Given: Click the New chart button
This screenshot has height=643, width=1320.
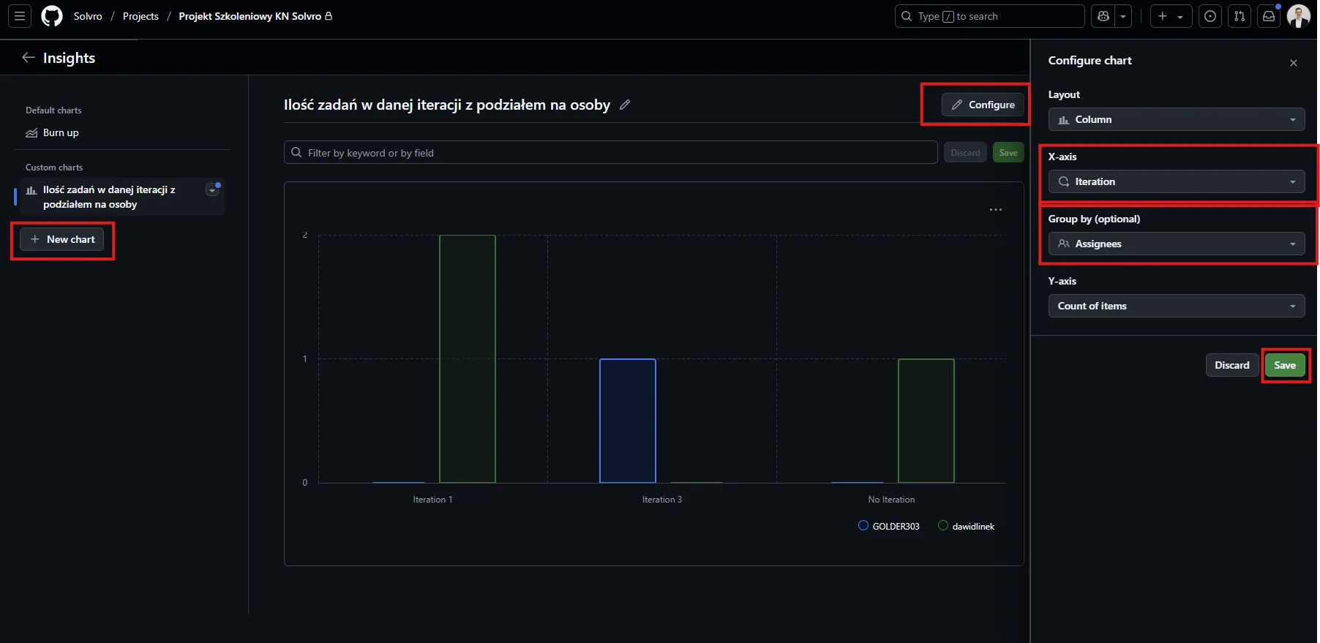Looking at the screenshot, I should pyautogui.click(x=62, y=239).
